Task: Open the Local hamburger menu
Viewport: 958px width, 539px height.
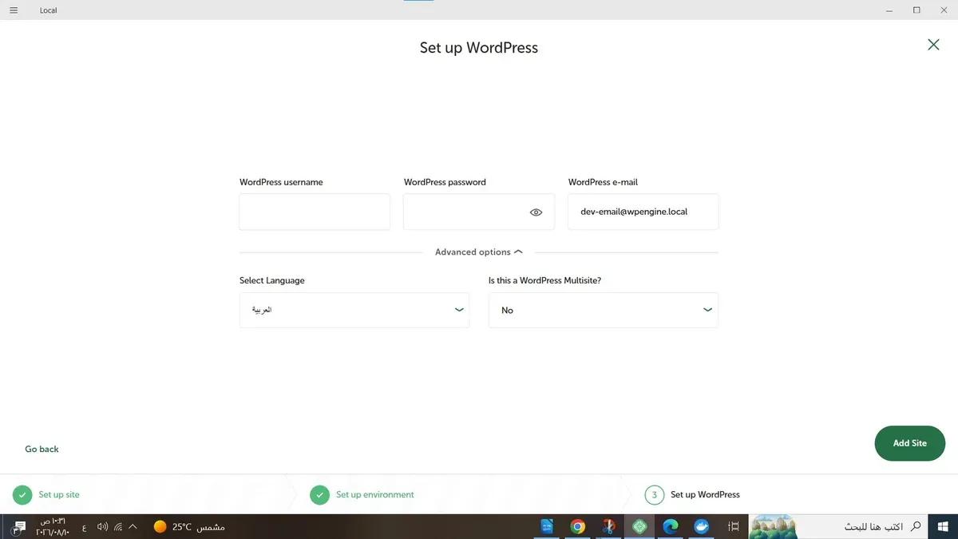Action: (14, 10)
